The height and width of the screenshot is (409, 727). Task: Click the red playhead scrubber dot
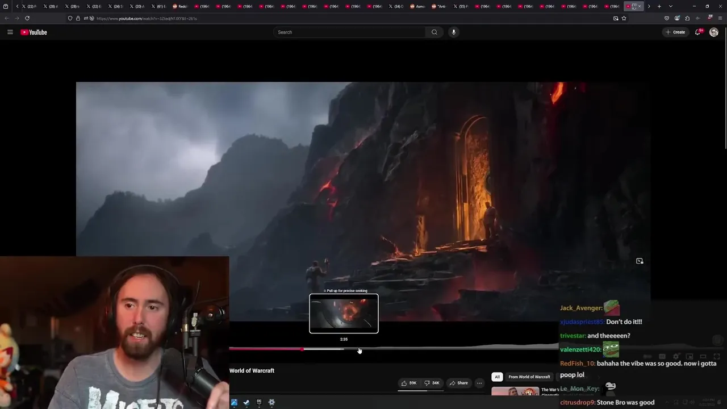click(302, 349)
